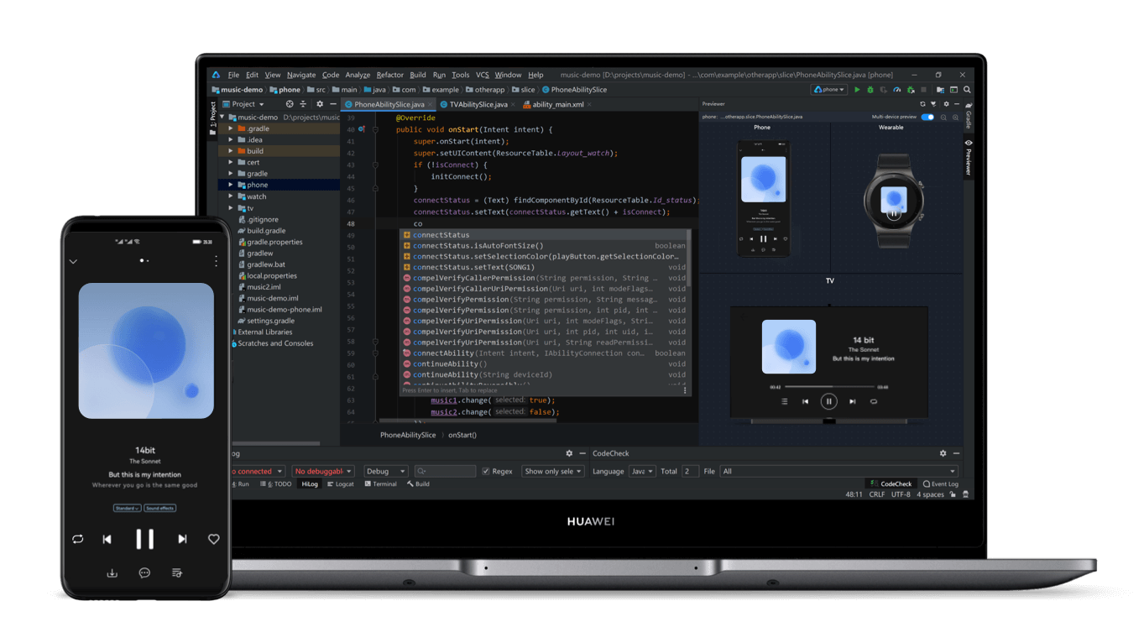Minimize the CodeCheck panel with minus icon

(x=956, y=453)
